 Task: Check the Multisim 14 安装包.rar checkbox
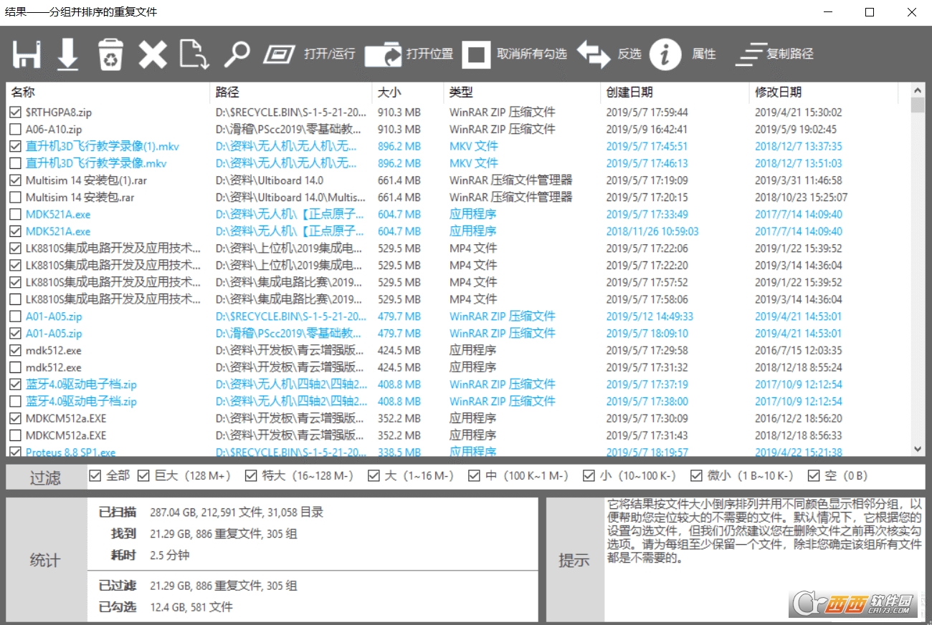point(15,198)
